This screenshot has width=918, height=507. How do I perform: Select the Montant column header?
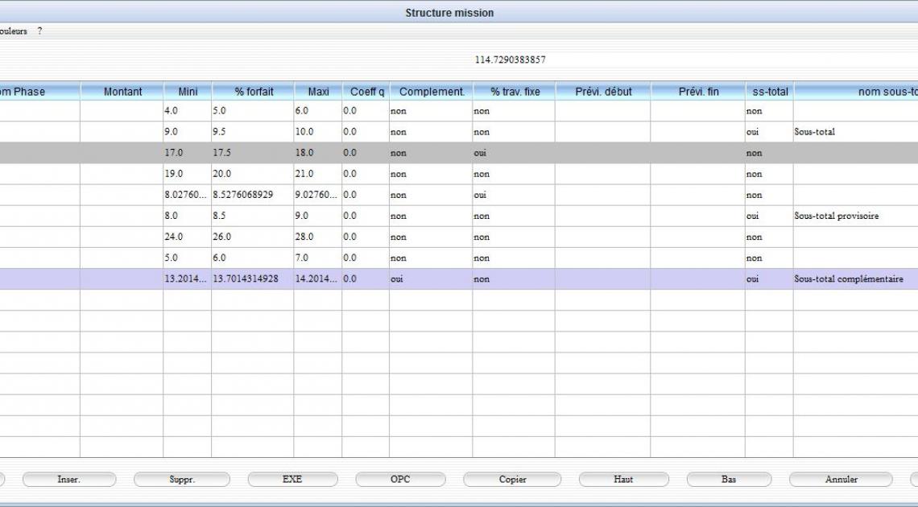click(122, 92)
